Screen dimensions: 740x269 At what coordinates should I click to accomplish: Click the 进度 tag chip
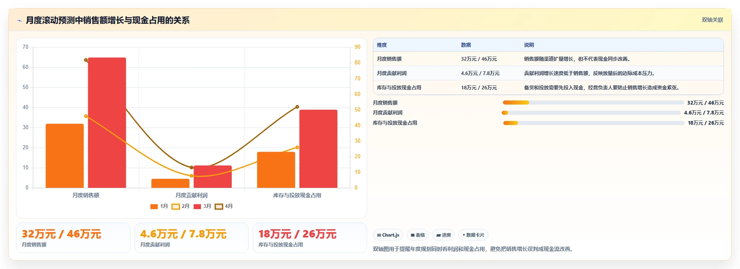coord(443,235)
